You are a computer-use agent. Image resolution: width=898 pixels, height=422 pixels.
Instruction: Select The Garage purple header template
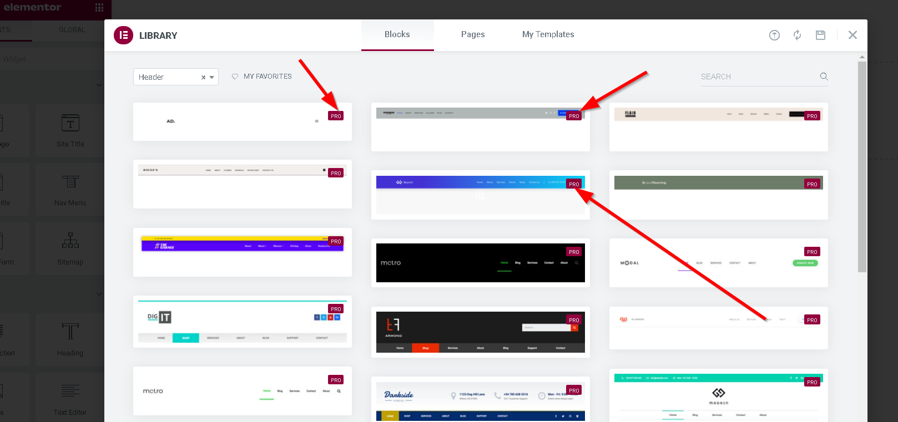point(243,252)
